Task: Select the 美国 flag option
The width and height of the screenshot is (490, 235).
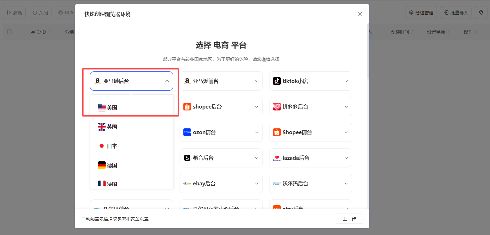Action: 101,107
